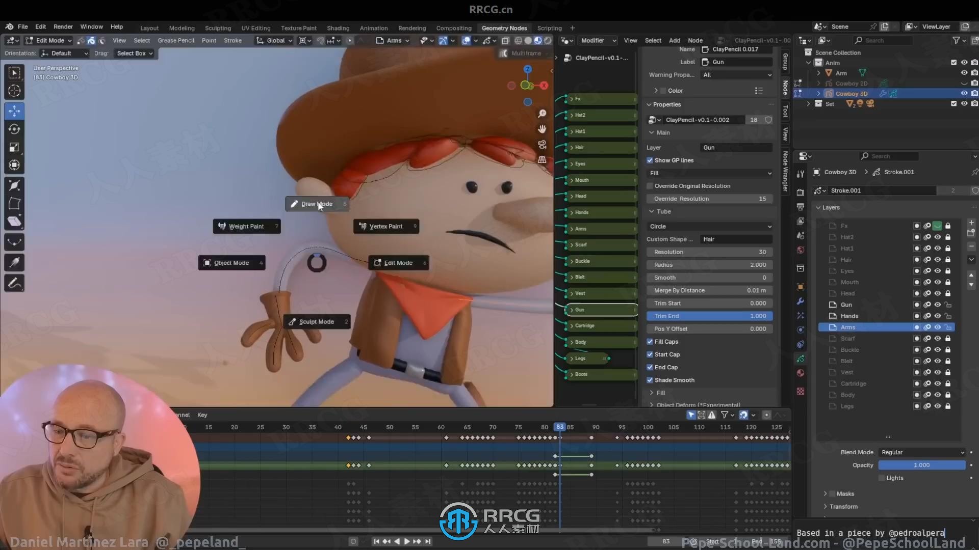Adjust the Trim End slider

(710, 316)
